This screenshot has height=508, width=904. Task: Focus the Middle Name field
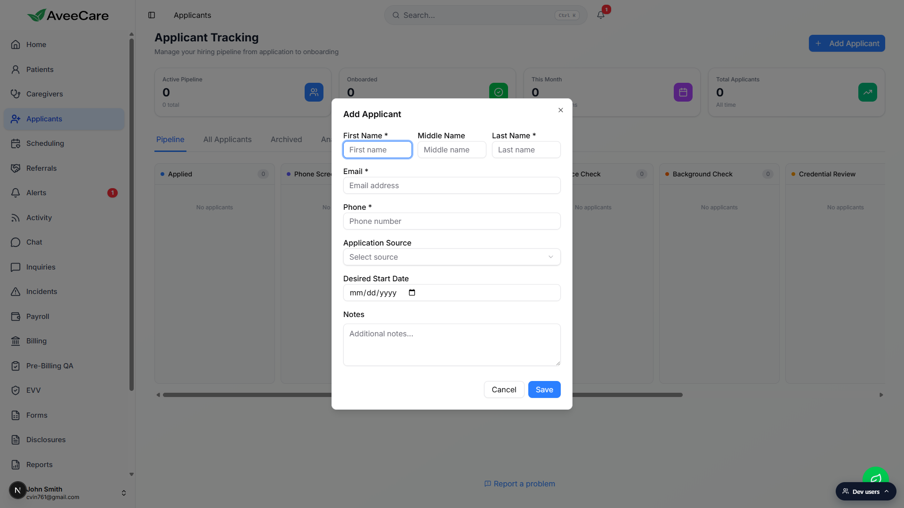click(x=452, y=150)
